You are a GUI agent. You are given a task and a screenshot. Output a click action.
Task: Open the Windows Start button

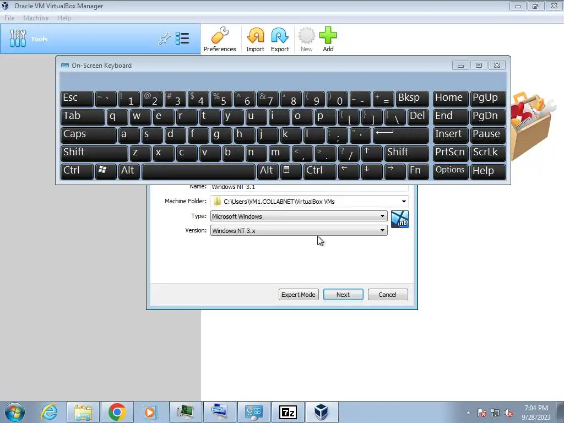tap(15, 412)
